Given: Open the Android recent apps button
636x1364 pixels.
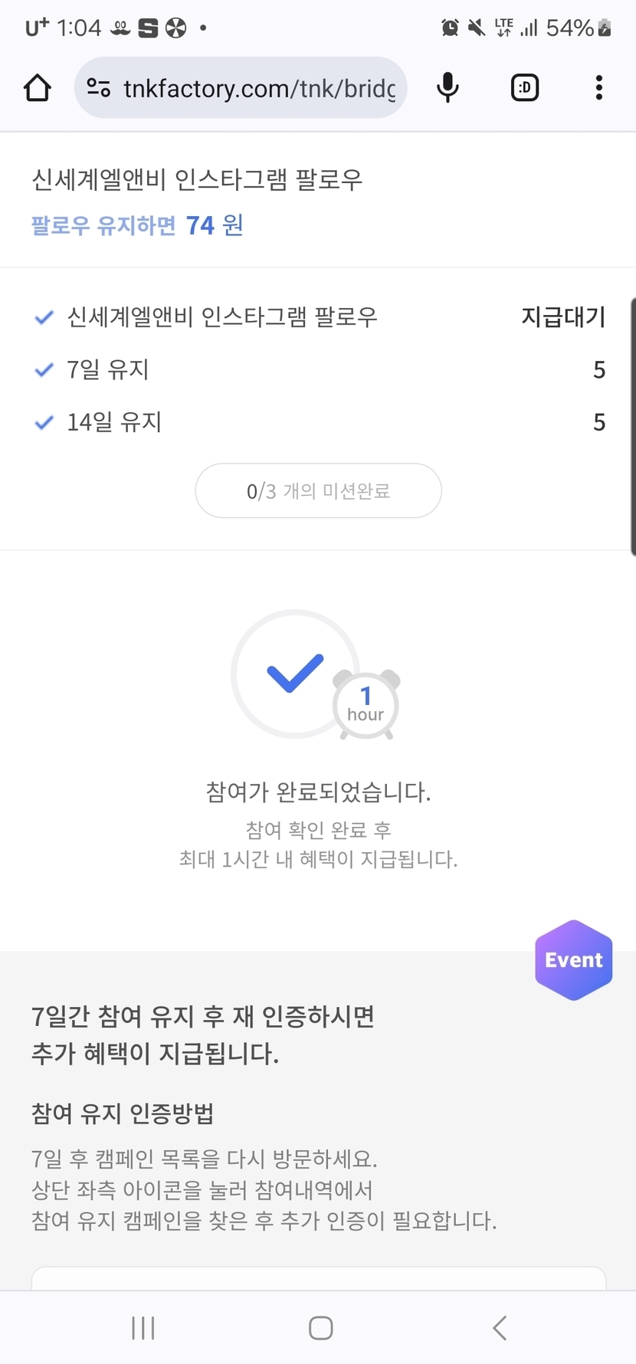Looking at the screenshot, I should [x=143, y=1328].
